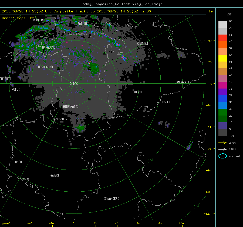The image size is (243, 227).
Task: Select the yellow 51 dBZ color swatch
Action: tap(222, 58)
